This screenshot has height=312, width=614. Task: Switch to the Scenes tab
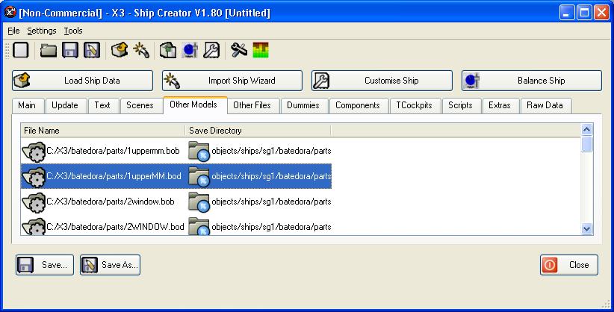(x=140, y=105)
